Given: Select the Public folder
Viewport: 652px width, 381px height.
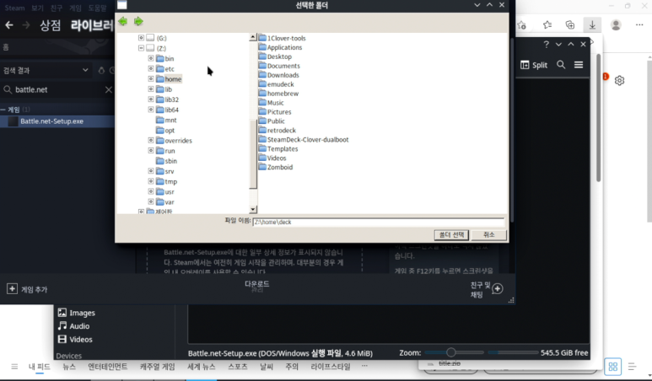Looking at the screenshot, I should pyautogui.click(x=272, y=121).
